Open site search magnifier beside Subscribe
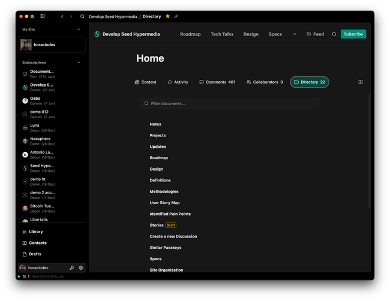The height and width of the screenshot is (301, 390). 334,34
